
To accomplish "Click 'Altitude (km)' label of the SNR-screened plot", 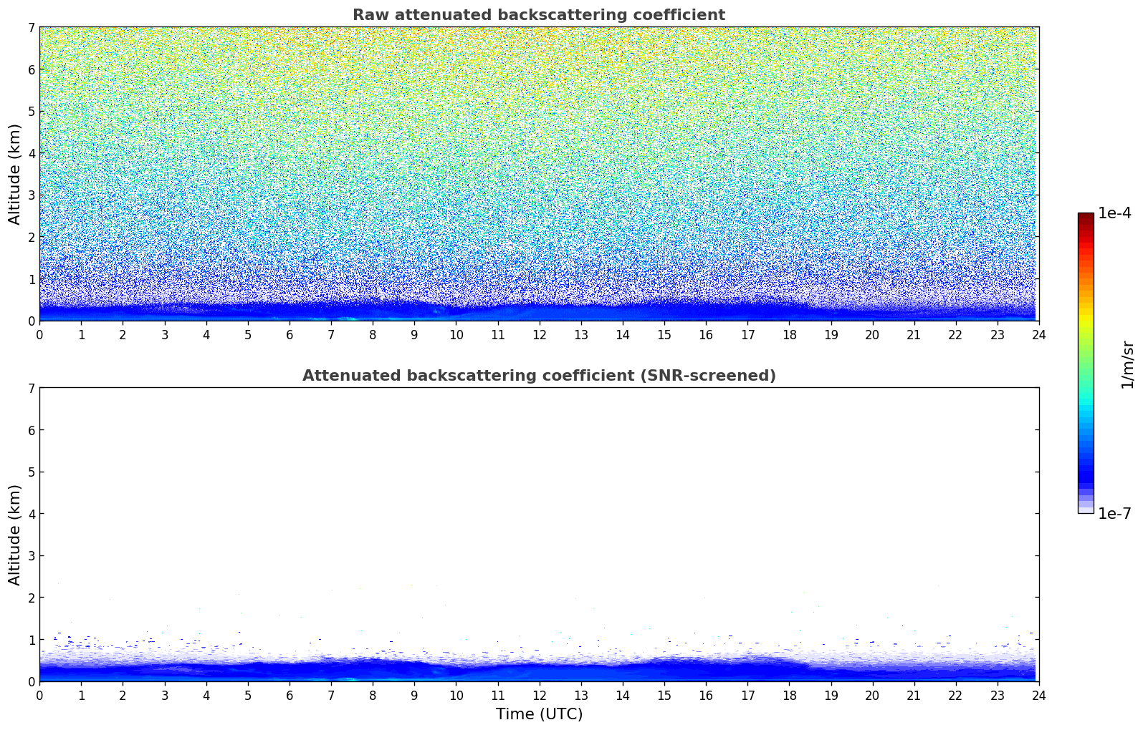I will (15, 535).
